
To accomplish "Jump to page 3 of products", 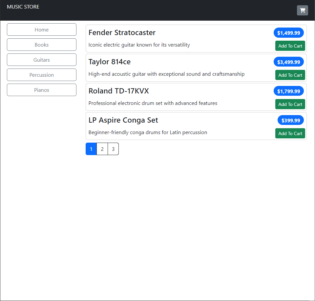I will (x=113, y=149).
